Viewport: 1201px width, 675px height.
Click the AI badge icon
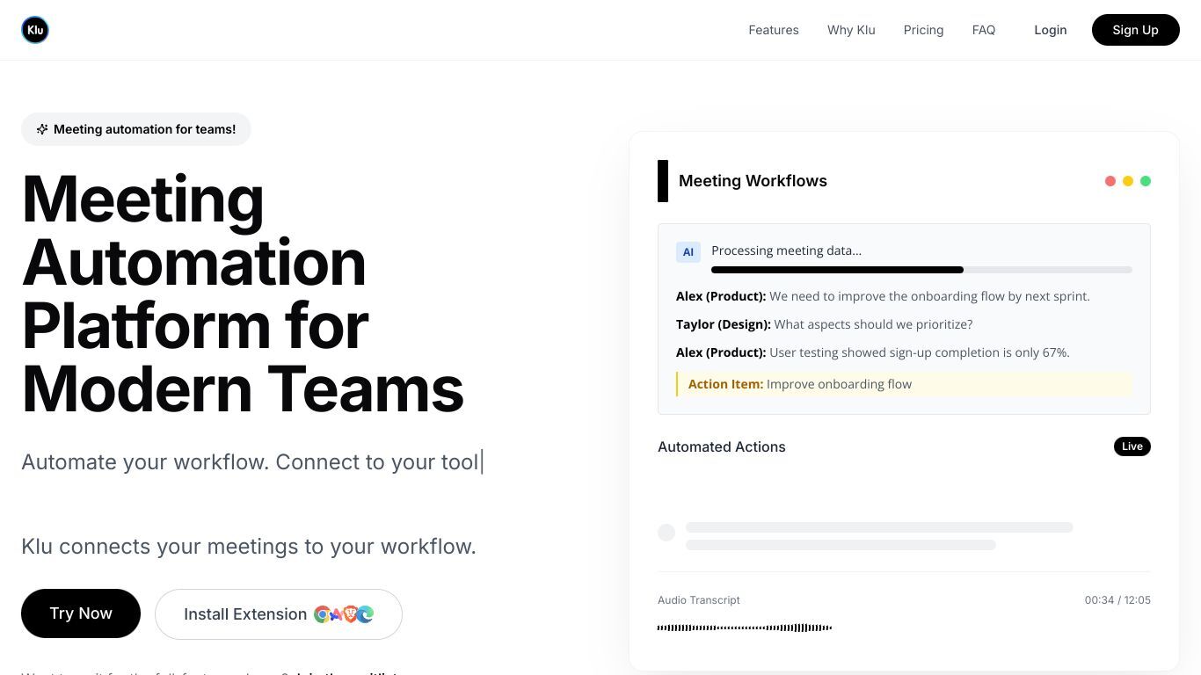688,252
